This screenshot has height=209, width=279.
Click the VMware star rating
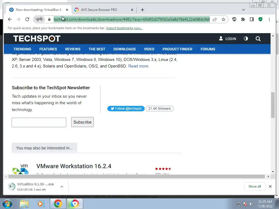pos(163,169)
